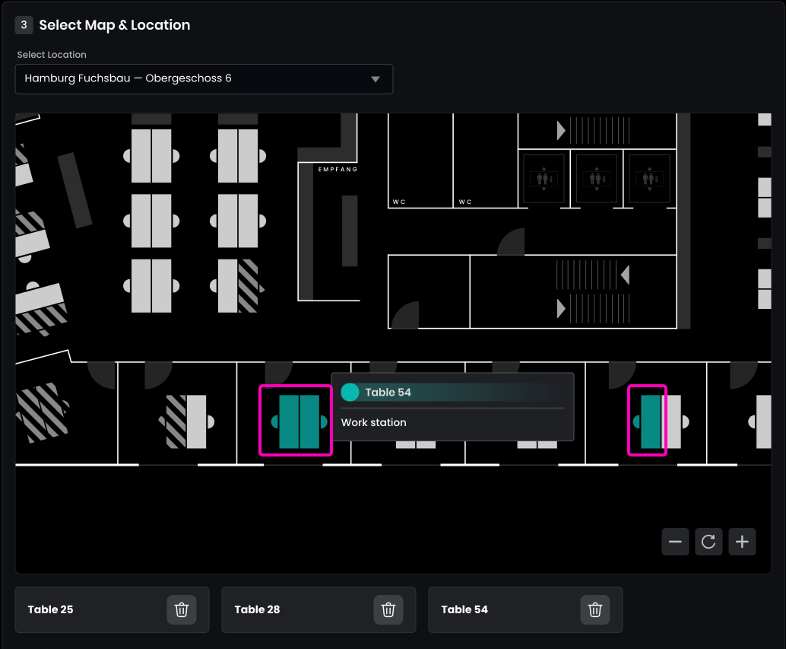Image resolution: width=786 pixels, height=649 pixels.
Task: Click the teal circle in Table 54 tooltip
Action: (x=350, y=392)
